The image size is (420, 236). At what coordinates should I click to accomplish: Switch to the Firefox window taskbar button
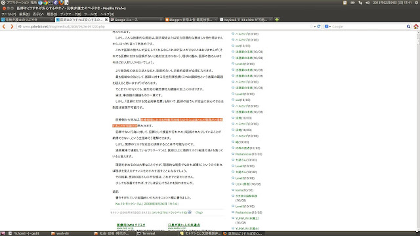click(244, 233)
